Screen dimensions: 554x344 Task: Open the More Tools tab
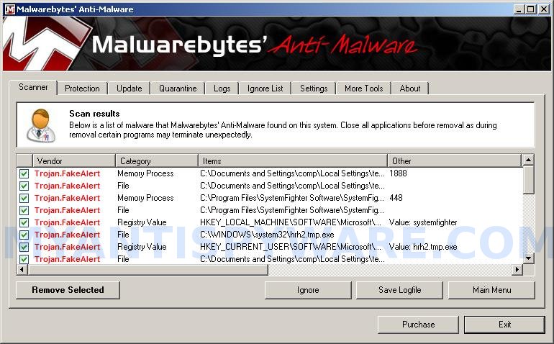click(x=364, y=89)
